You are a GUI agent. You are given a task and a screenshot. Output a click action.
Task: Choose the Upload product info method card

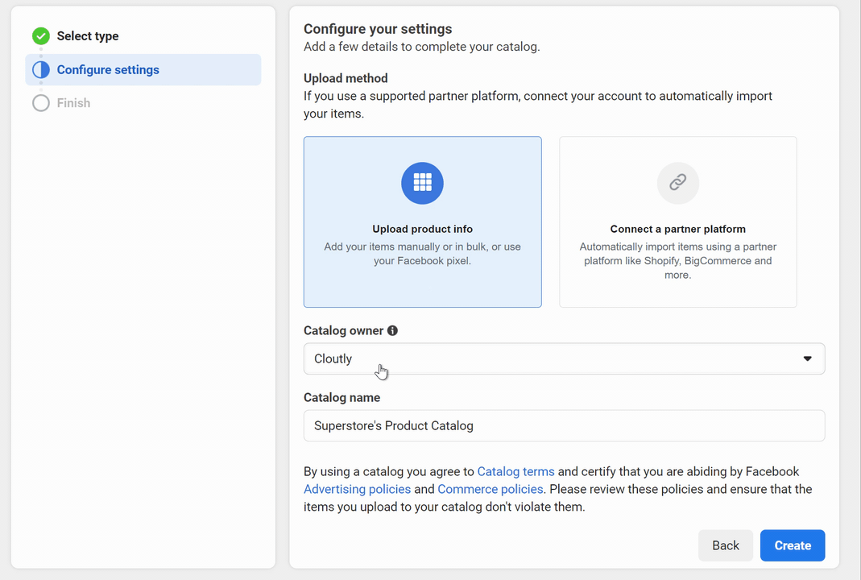pyautogui.click(x=422, y=222)
